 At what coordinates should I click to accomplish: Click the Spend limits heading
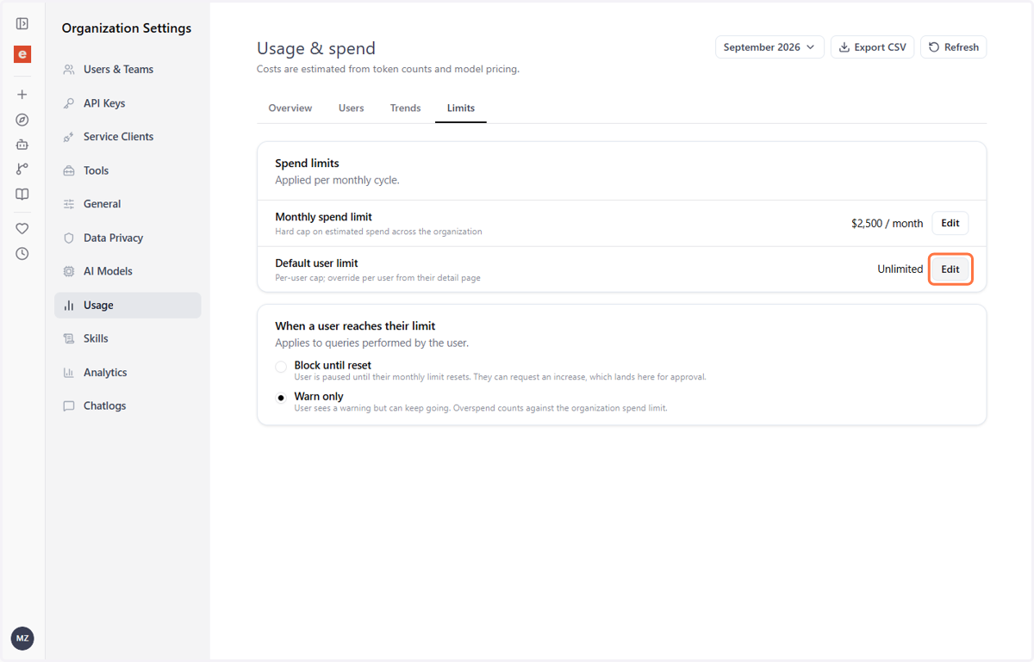coord(307,164)
